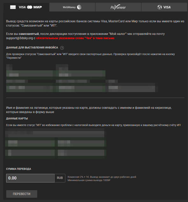Click the WebMoney globe icon
This screenshot has width=188, height=202.
[x=79, y=7]
